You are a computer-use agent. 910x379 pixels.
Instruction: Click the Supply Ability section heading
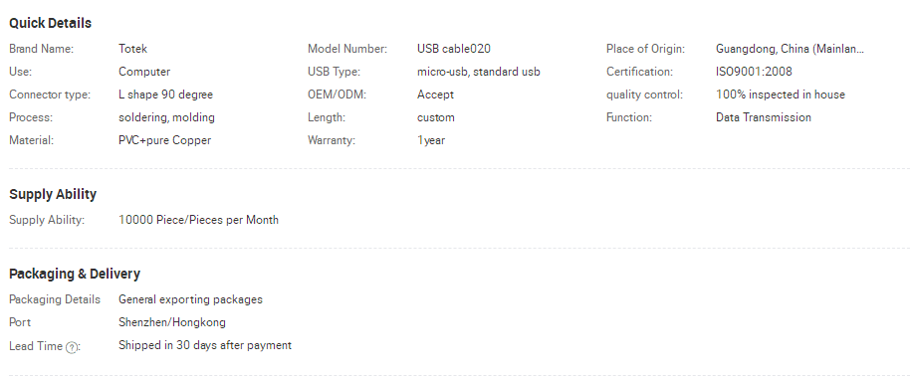(x=53, y=194)
